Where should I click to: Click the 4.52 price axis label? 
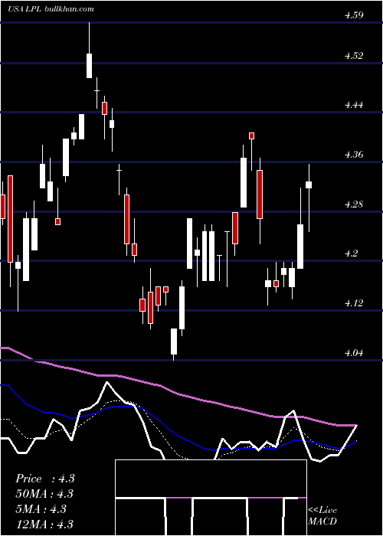(354, 55)
